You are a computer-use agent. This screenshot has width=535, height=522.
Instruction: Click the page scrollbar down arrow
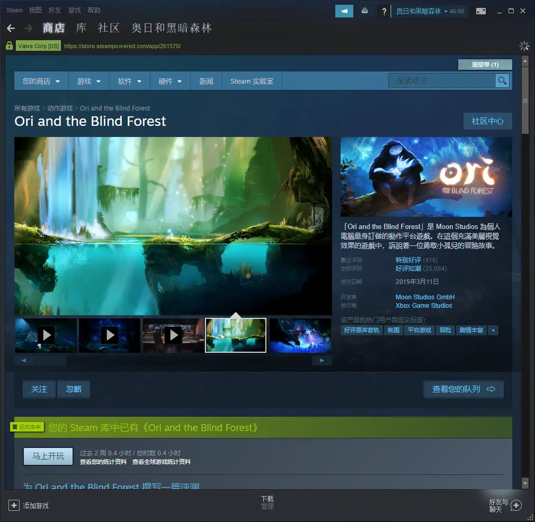[525, 483]
